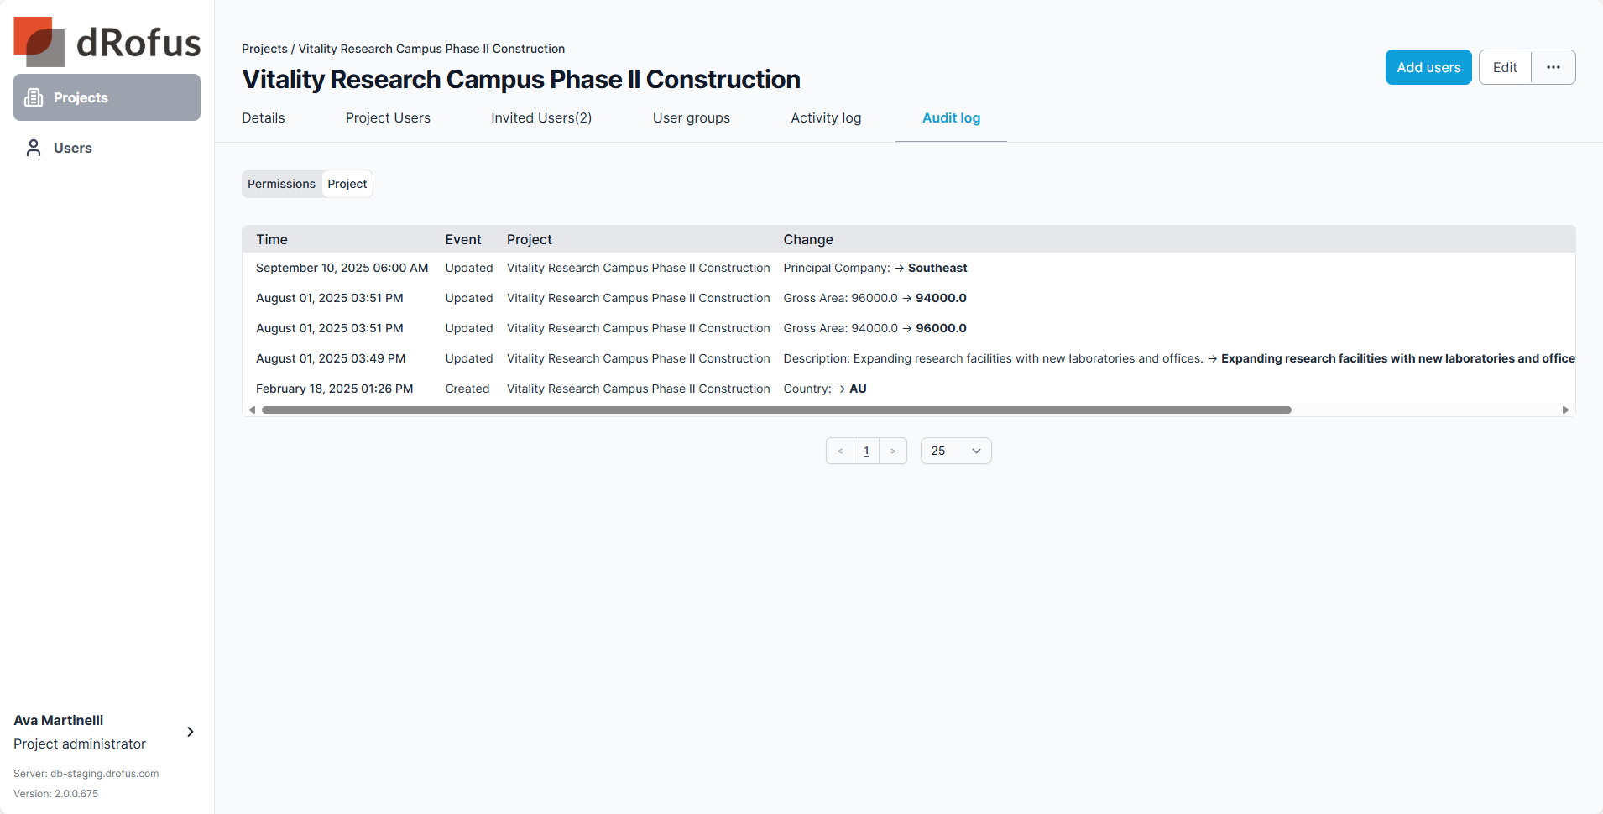This screenshot has width=1603, height=814.
Task: Click the dRofus logo
Action: click(x=107, y=42)
